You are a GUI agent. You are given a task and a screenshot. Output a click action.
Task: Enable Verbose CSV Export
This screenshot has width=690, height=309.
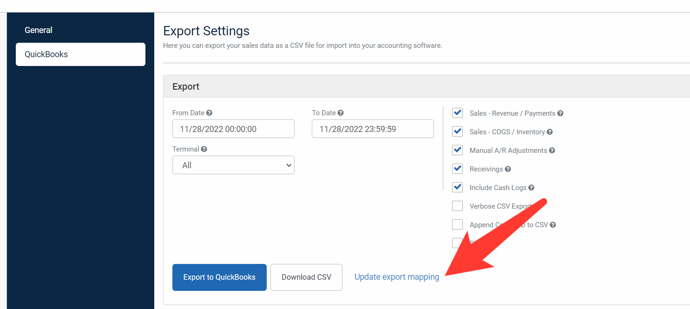(x=457, y=205)
